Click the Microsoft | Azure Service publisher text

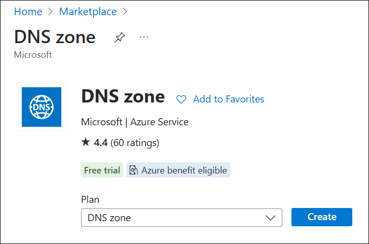135,122
